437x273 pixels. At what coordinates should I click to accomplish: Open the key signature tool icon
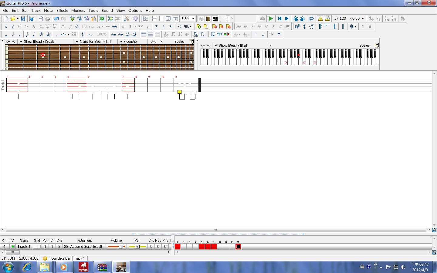297,26
